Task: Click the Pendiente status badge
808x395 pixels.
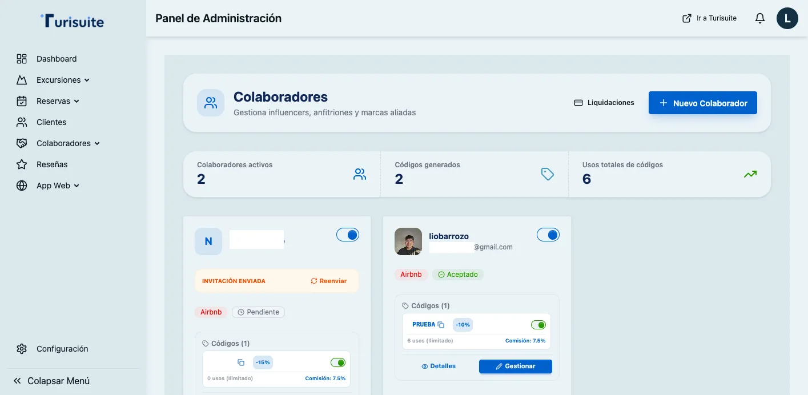Action: coord(258,312)
